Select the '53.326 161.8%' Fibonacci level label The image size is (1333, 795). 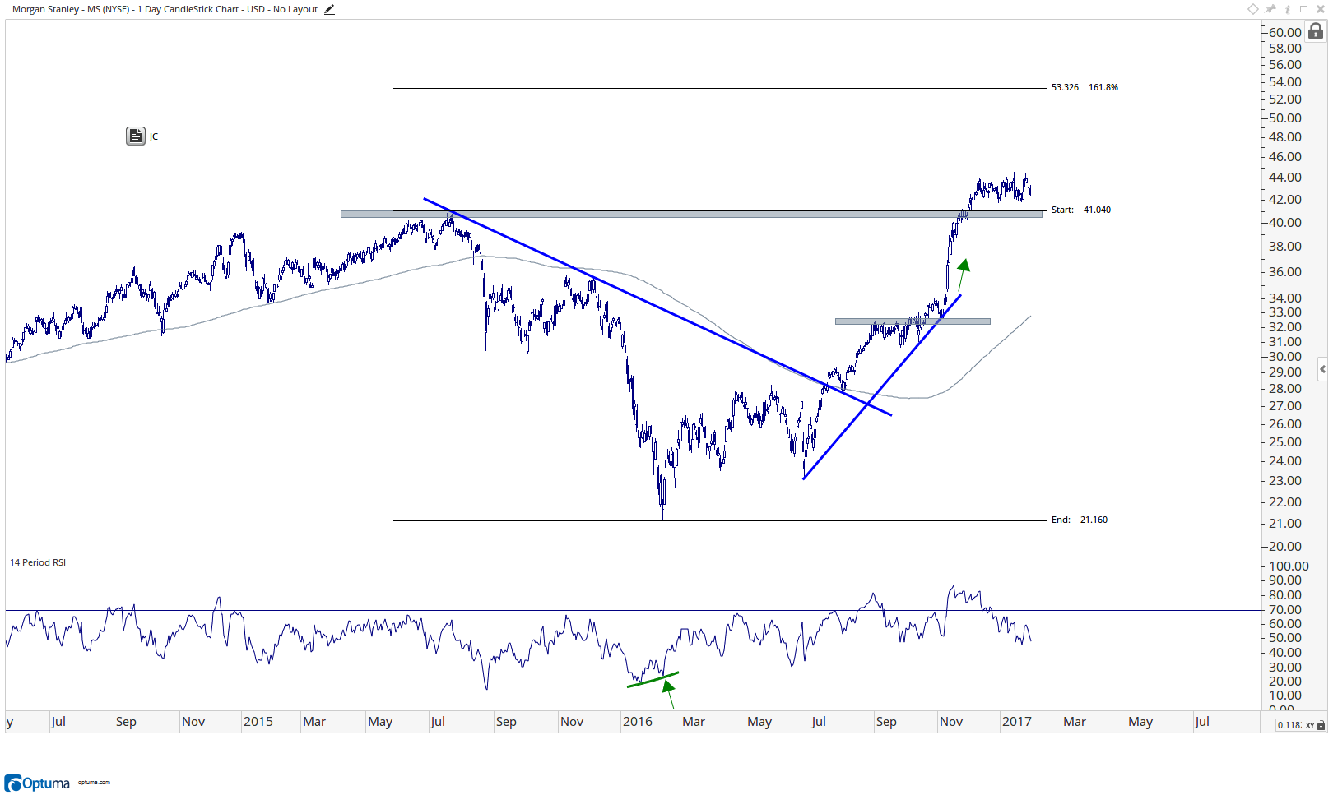tap(1085, 87)
